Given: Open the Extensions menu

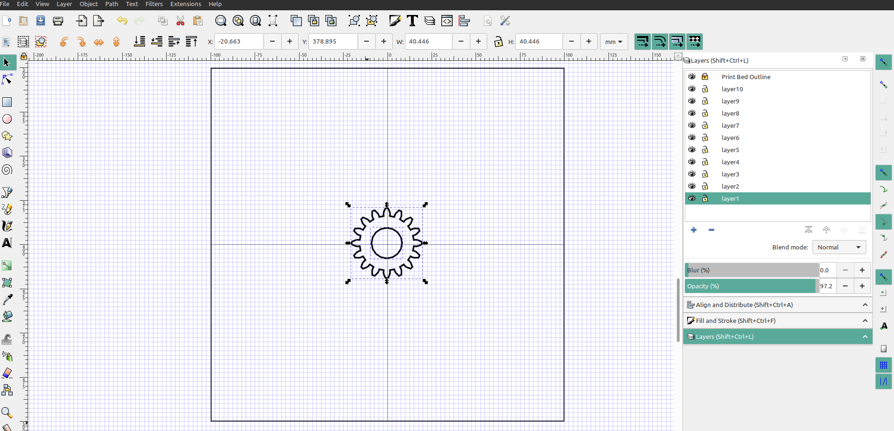Looking at the screenshot, I should coord(185,4).
